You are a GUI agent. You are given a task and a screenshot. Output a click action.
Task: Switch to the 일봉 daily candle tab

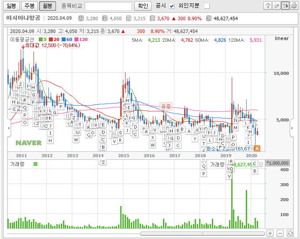click(x=11, y=6)
